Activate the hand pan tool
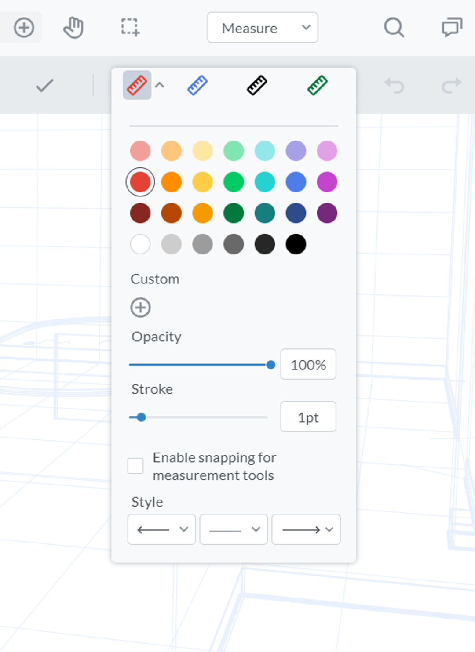 [x=73, y=27]
